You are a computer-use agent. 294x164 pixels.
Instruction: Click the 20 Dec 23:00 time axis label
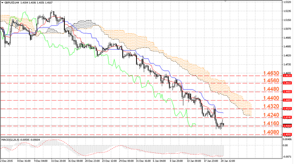92,161
